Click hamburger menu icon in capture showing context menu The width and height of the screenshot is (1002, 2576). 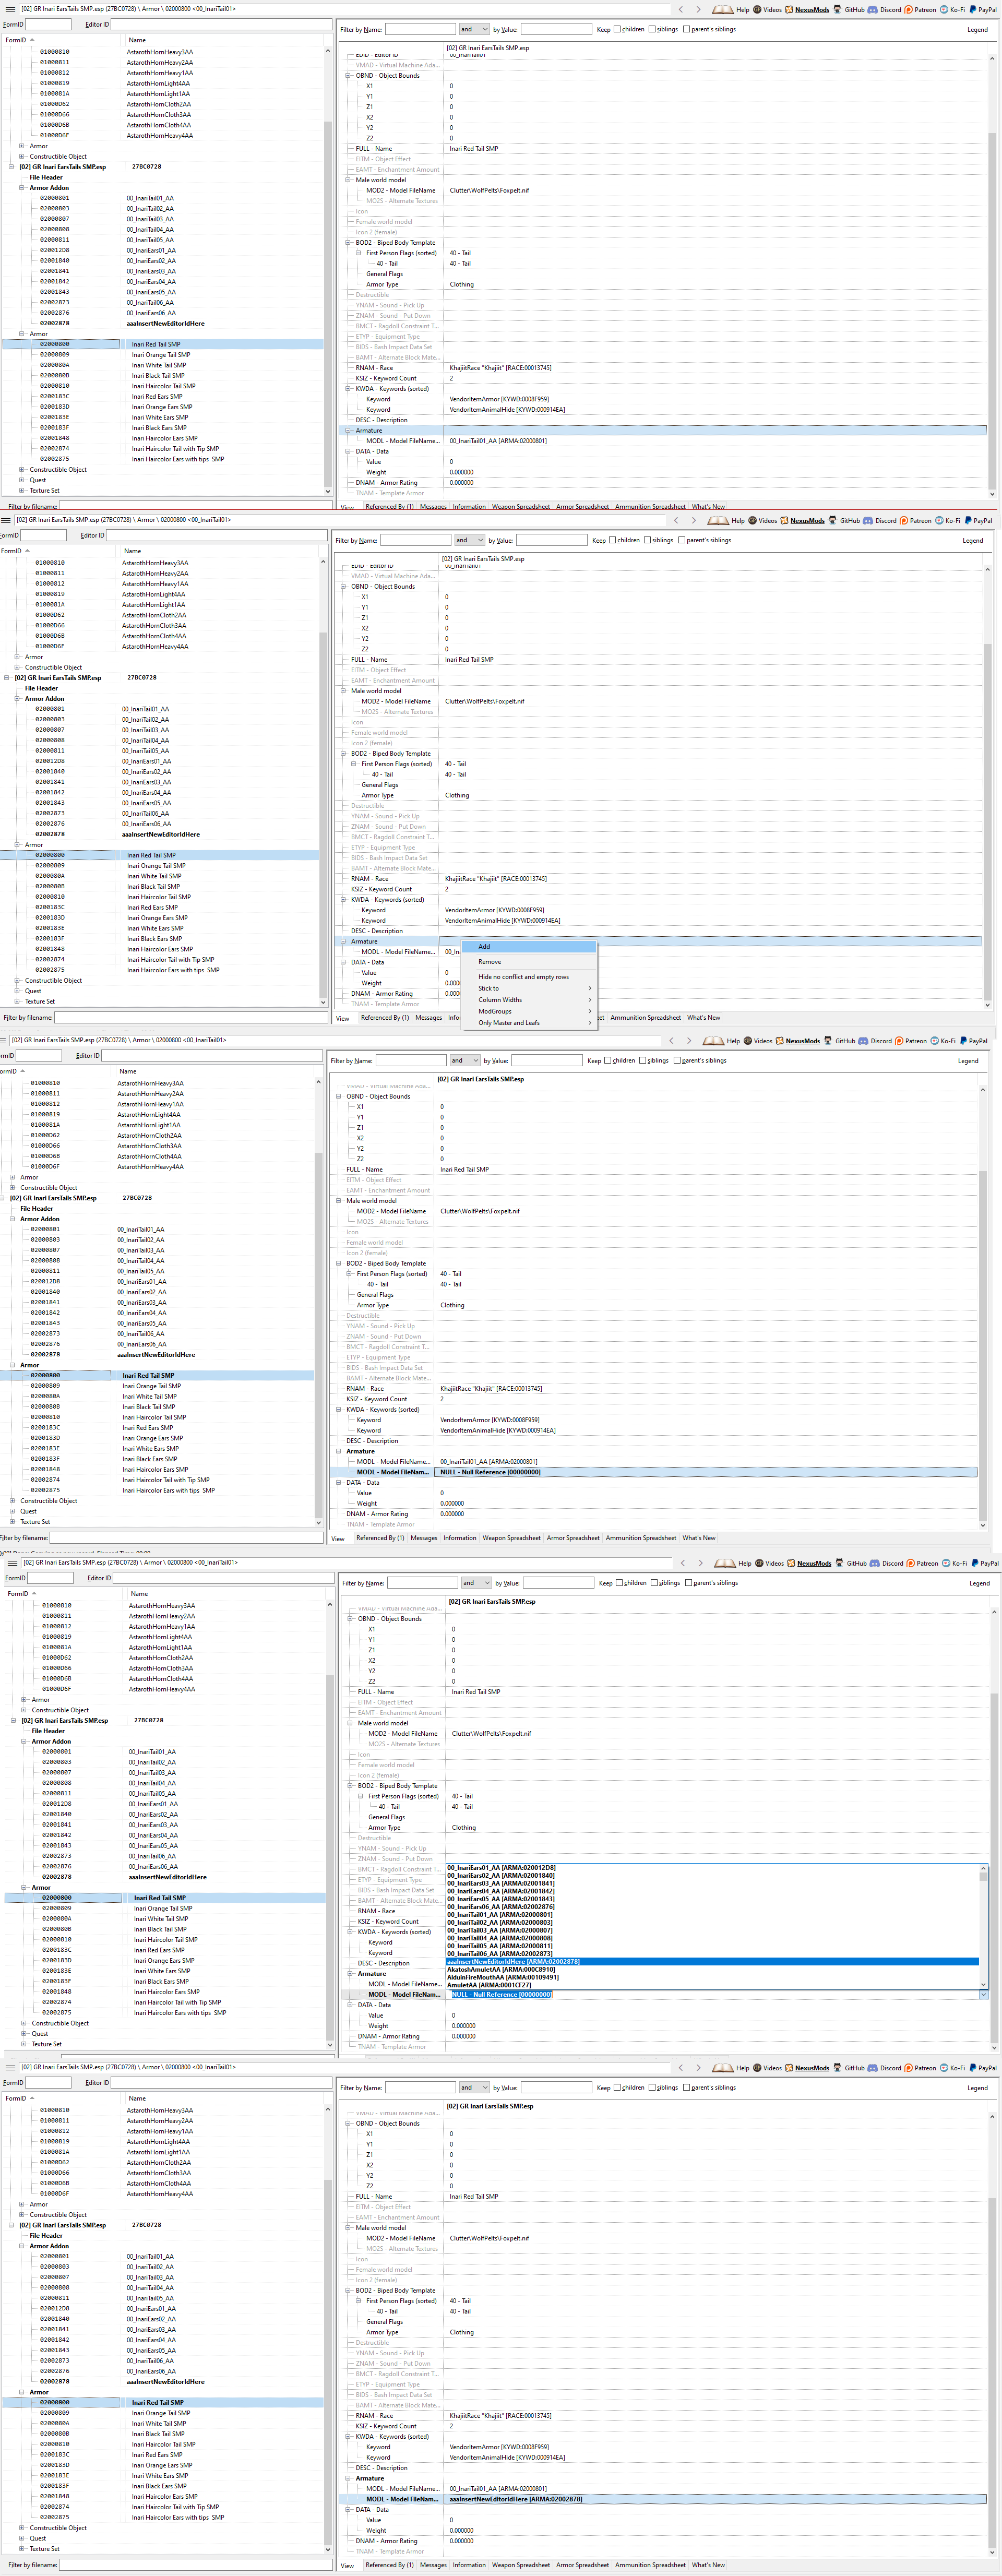click(6, 520)
